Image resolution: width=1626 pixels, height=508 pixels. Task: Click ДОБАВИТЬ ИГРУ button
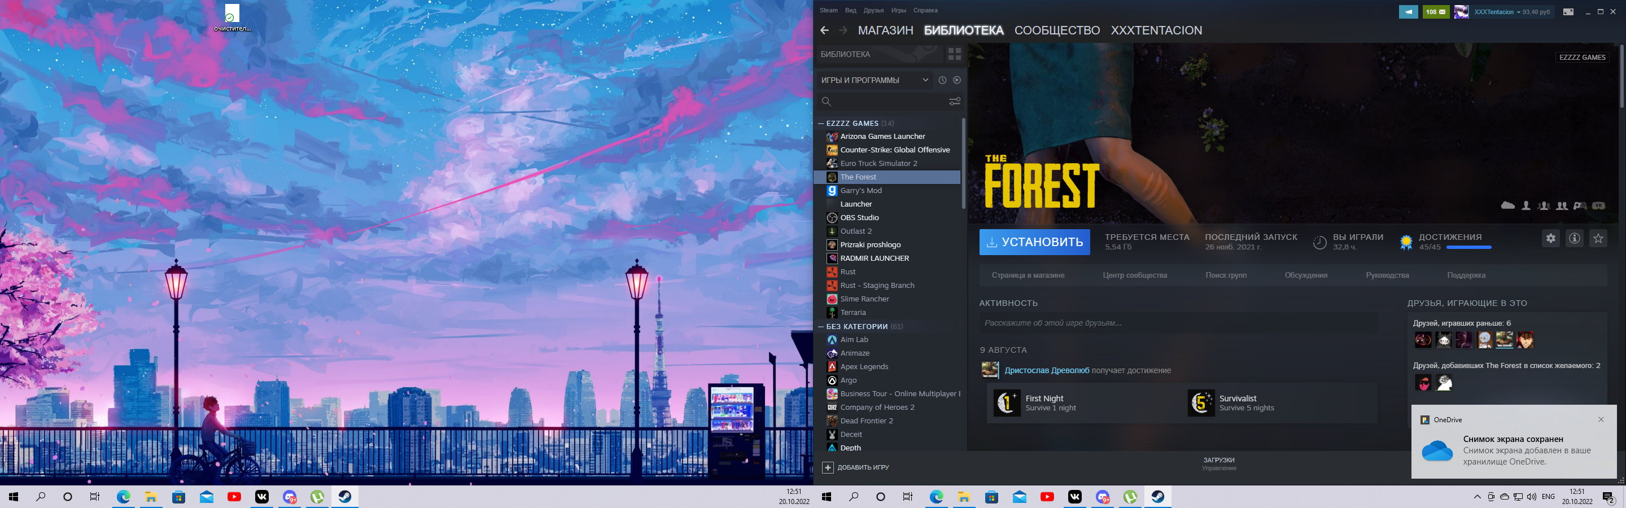coord(856,467)
